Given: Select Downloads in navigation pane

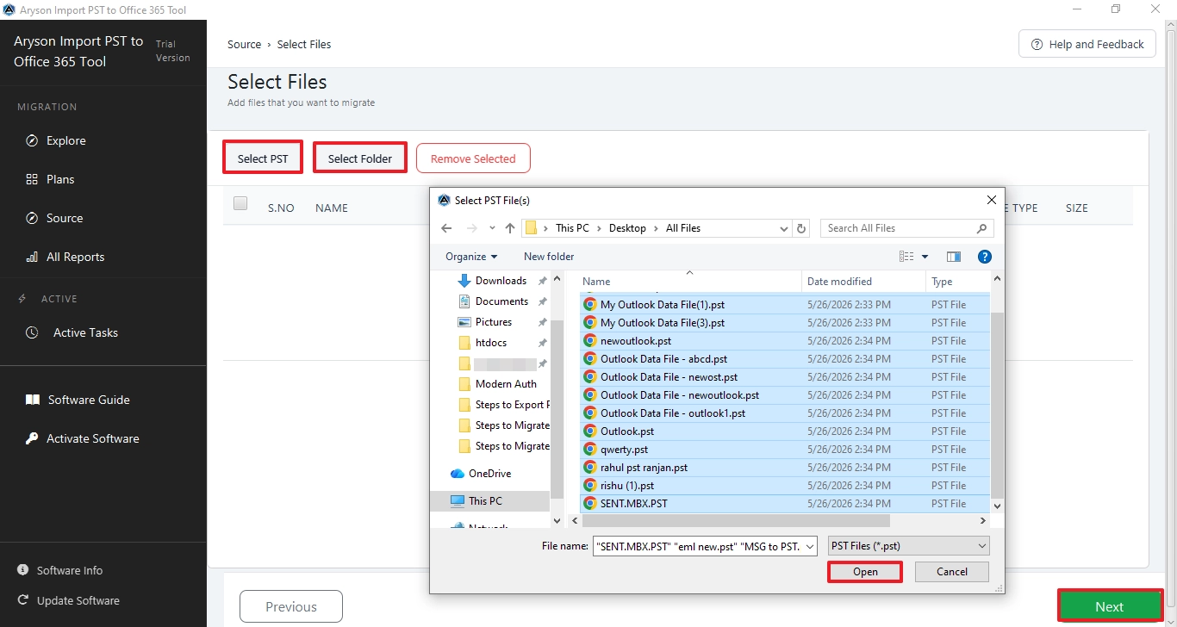Looking at the screenshot, I should coord(501,281).
